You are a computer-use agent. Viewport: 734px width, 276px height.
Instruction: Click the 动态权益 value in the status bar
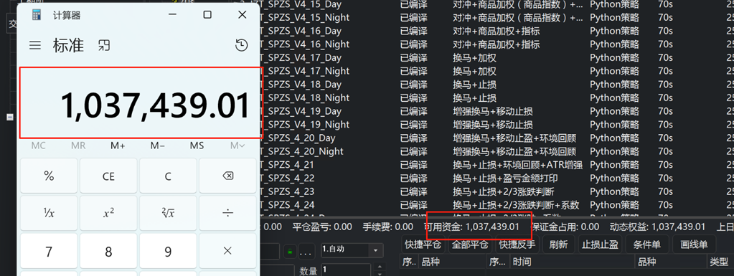[x=678, y=227]
